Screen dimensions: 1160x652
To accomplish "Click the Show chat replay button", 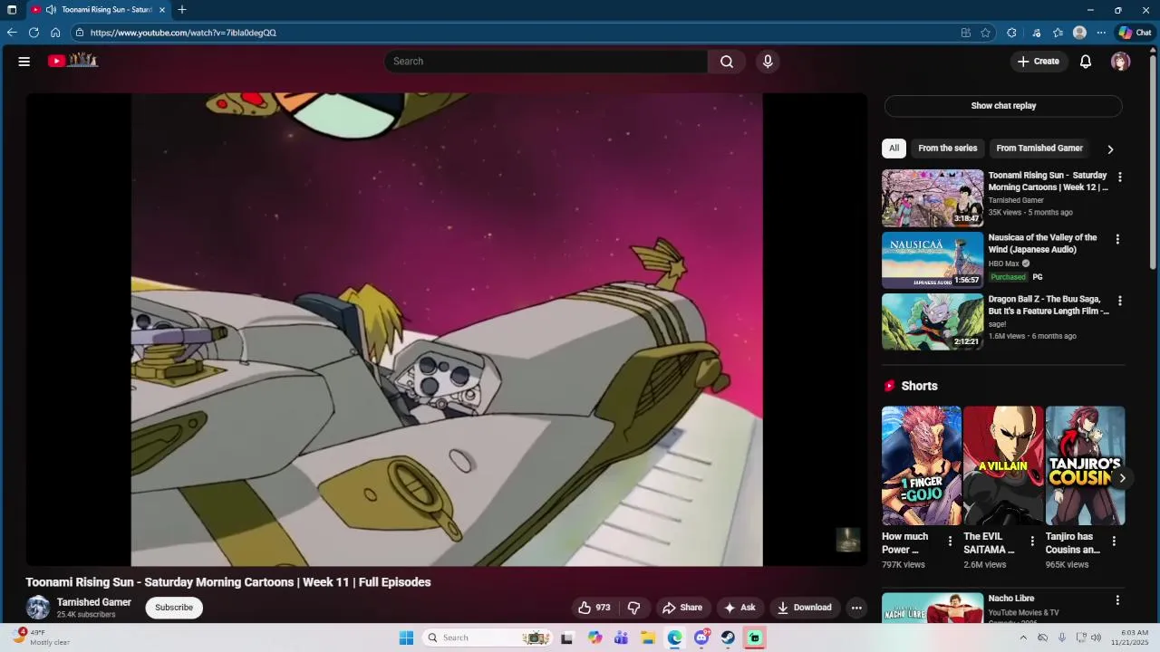I will 1003,106.
